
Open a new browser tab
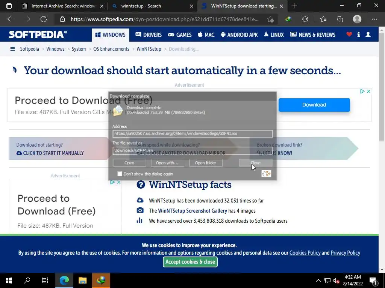294,6
